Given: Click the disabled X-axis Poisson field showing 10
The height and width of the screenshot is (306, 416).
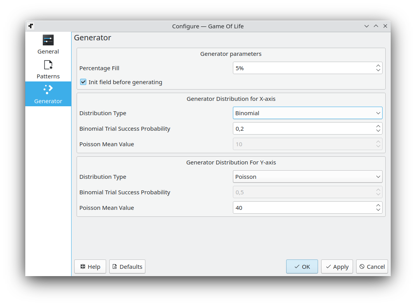Looking at the screenshot, I should tap(308, 144).
